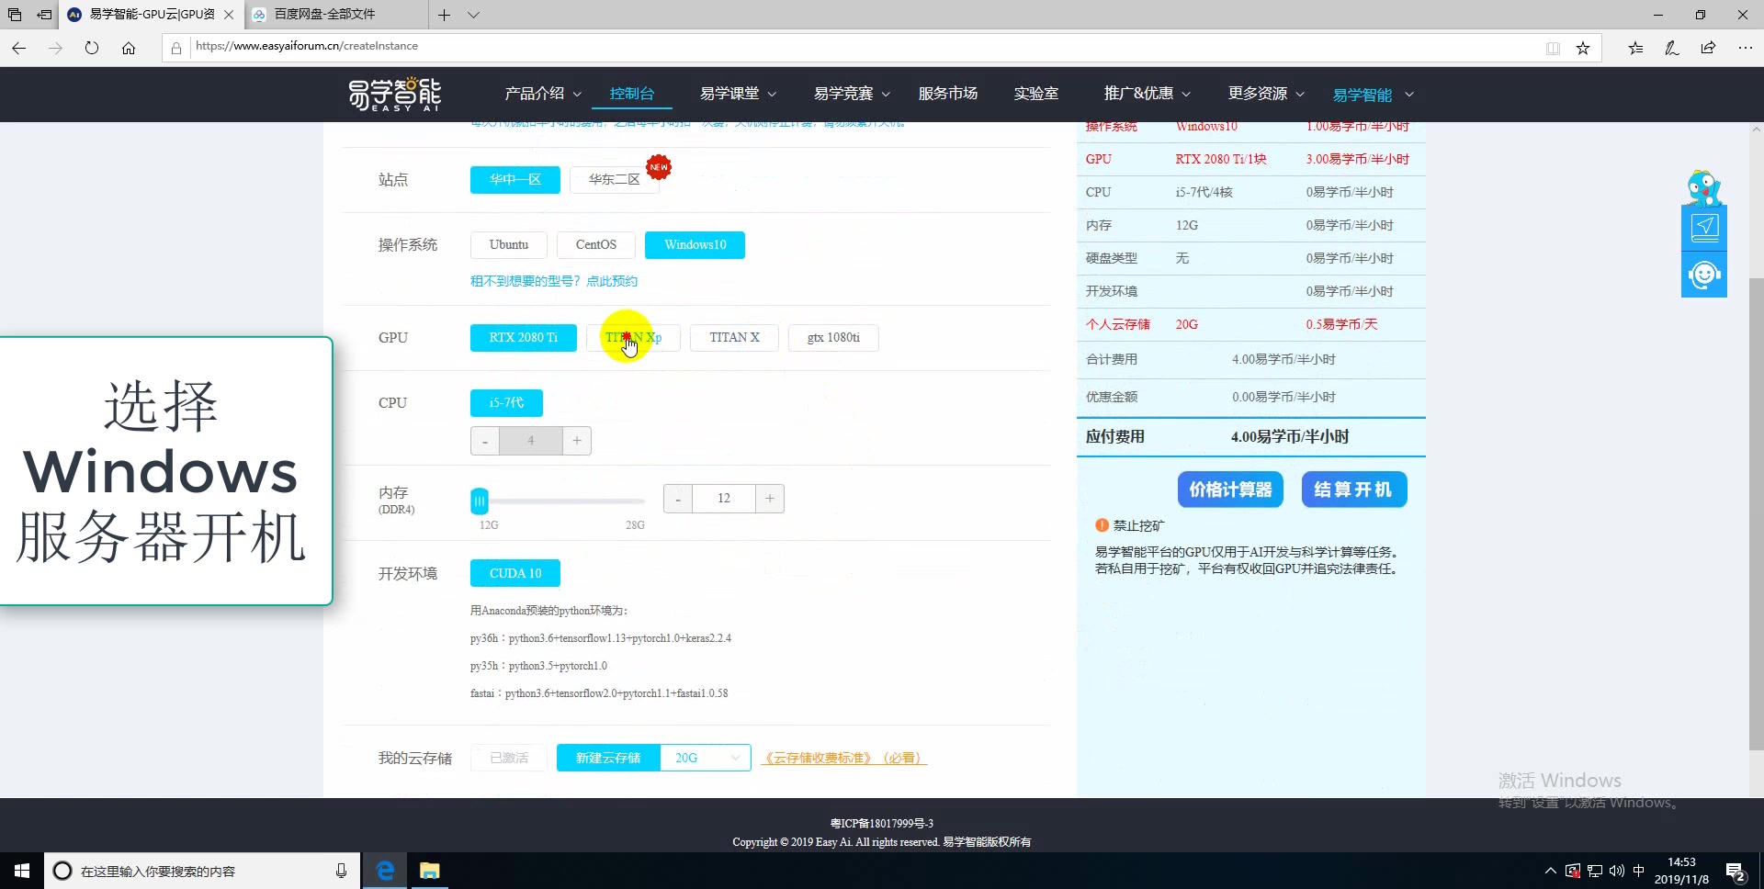Switch the site to 华东二区
Screen dimensions: 1764x889
click(614, 179)
